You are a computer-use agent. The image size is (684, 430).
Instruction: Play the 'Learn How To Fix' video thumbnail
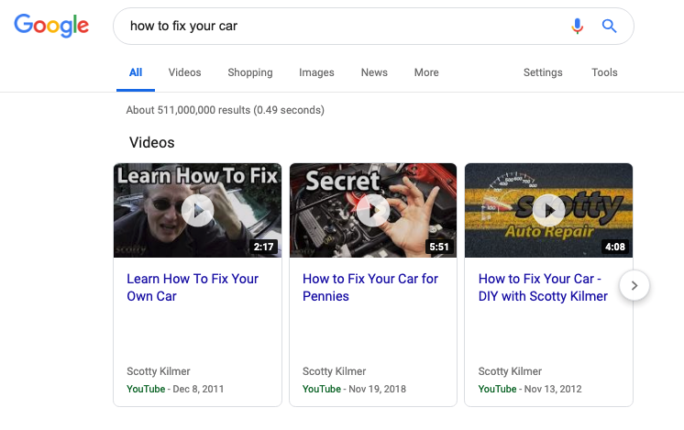198,210
